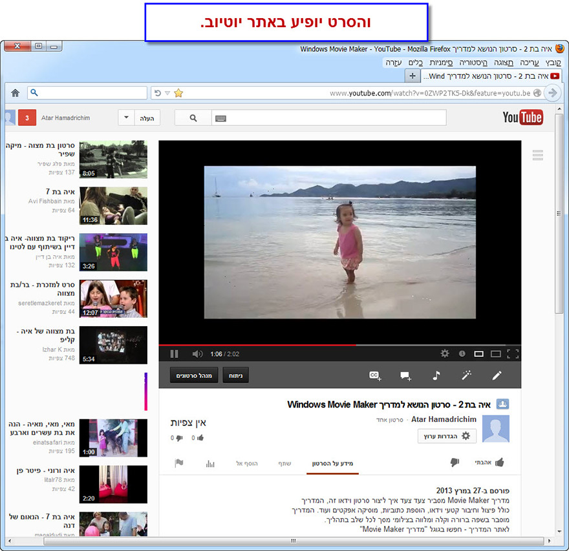Open the Firefox עזרה help menu
This screenshot has width=569, height=551.
click(x=393, y=63)
